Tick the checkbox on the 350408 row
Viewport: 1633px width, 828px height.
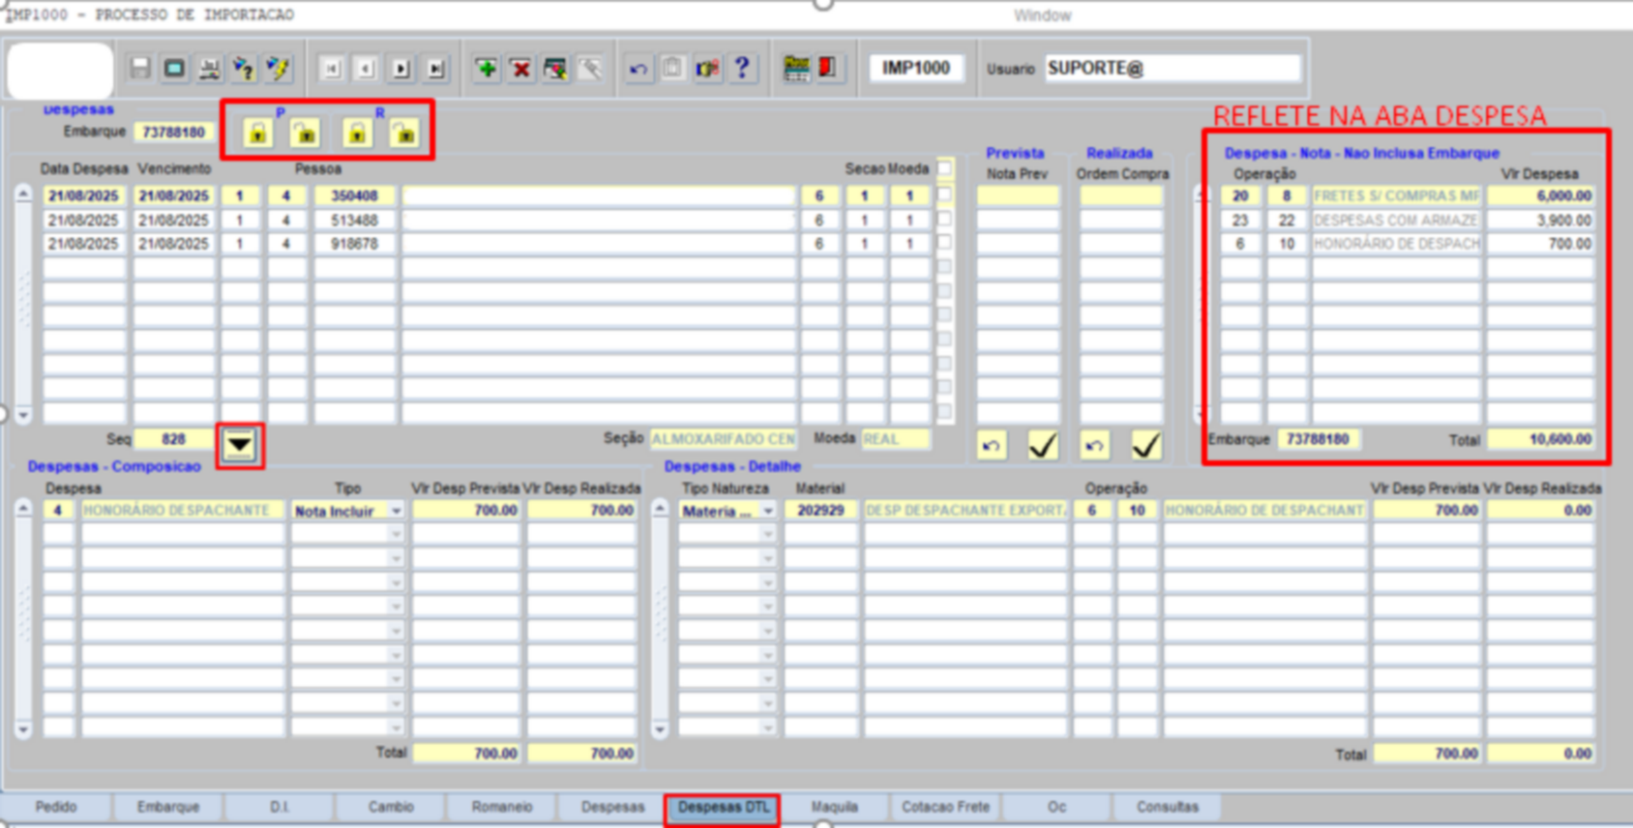coord(945,194)
